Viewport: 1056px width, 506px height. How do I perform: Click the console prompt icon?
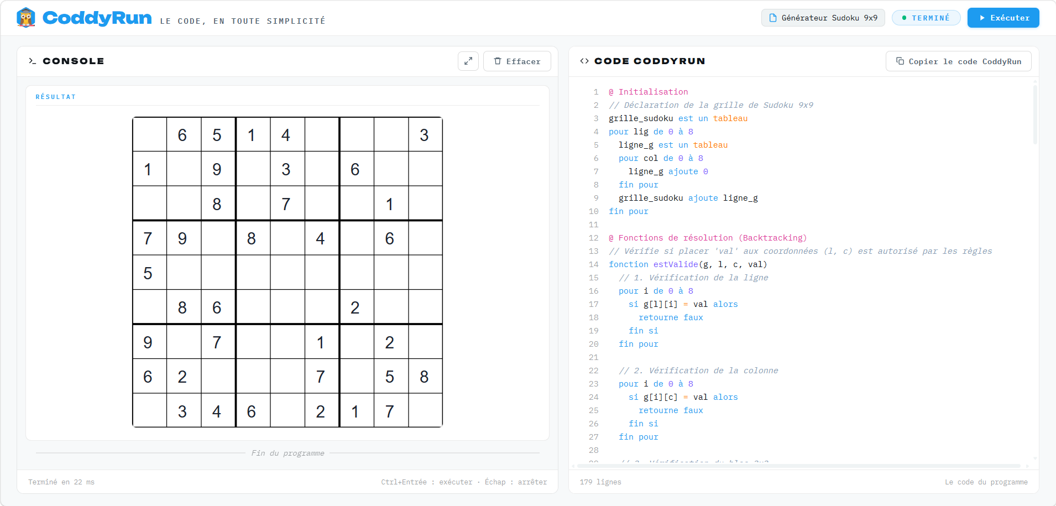click(33, 61)
